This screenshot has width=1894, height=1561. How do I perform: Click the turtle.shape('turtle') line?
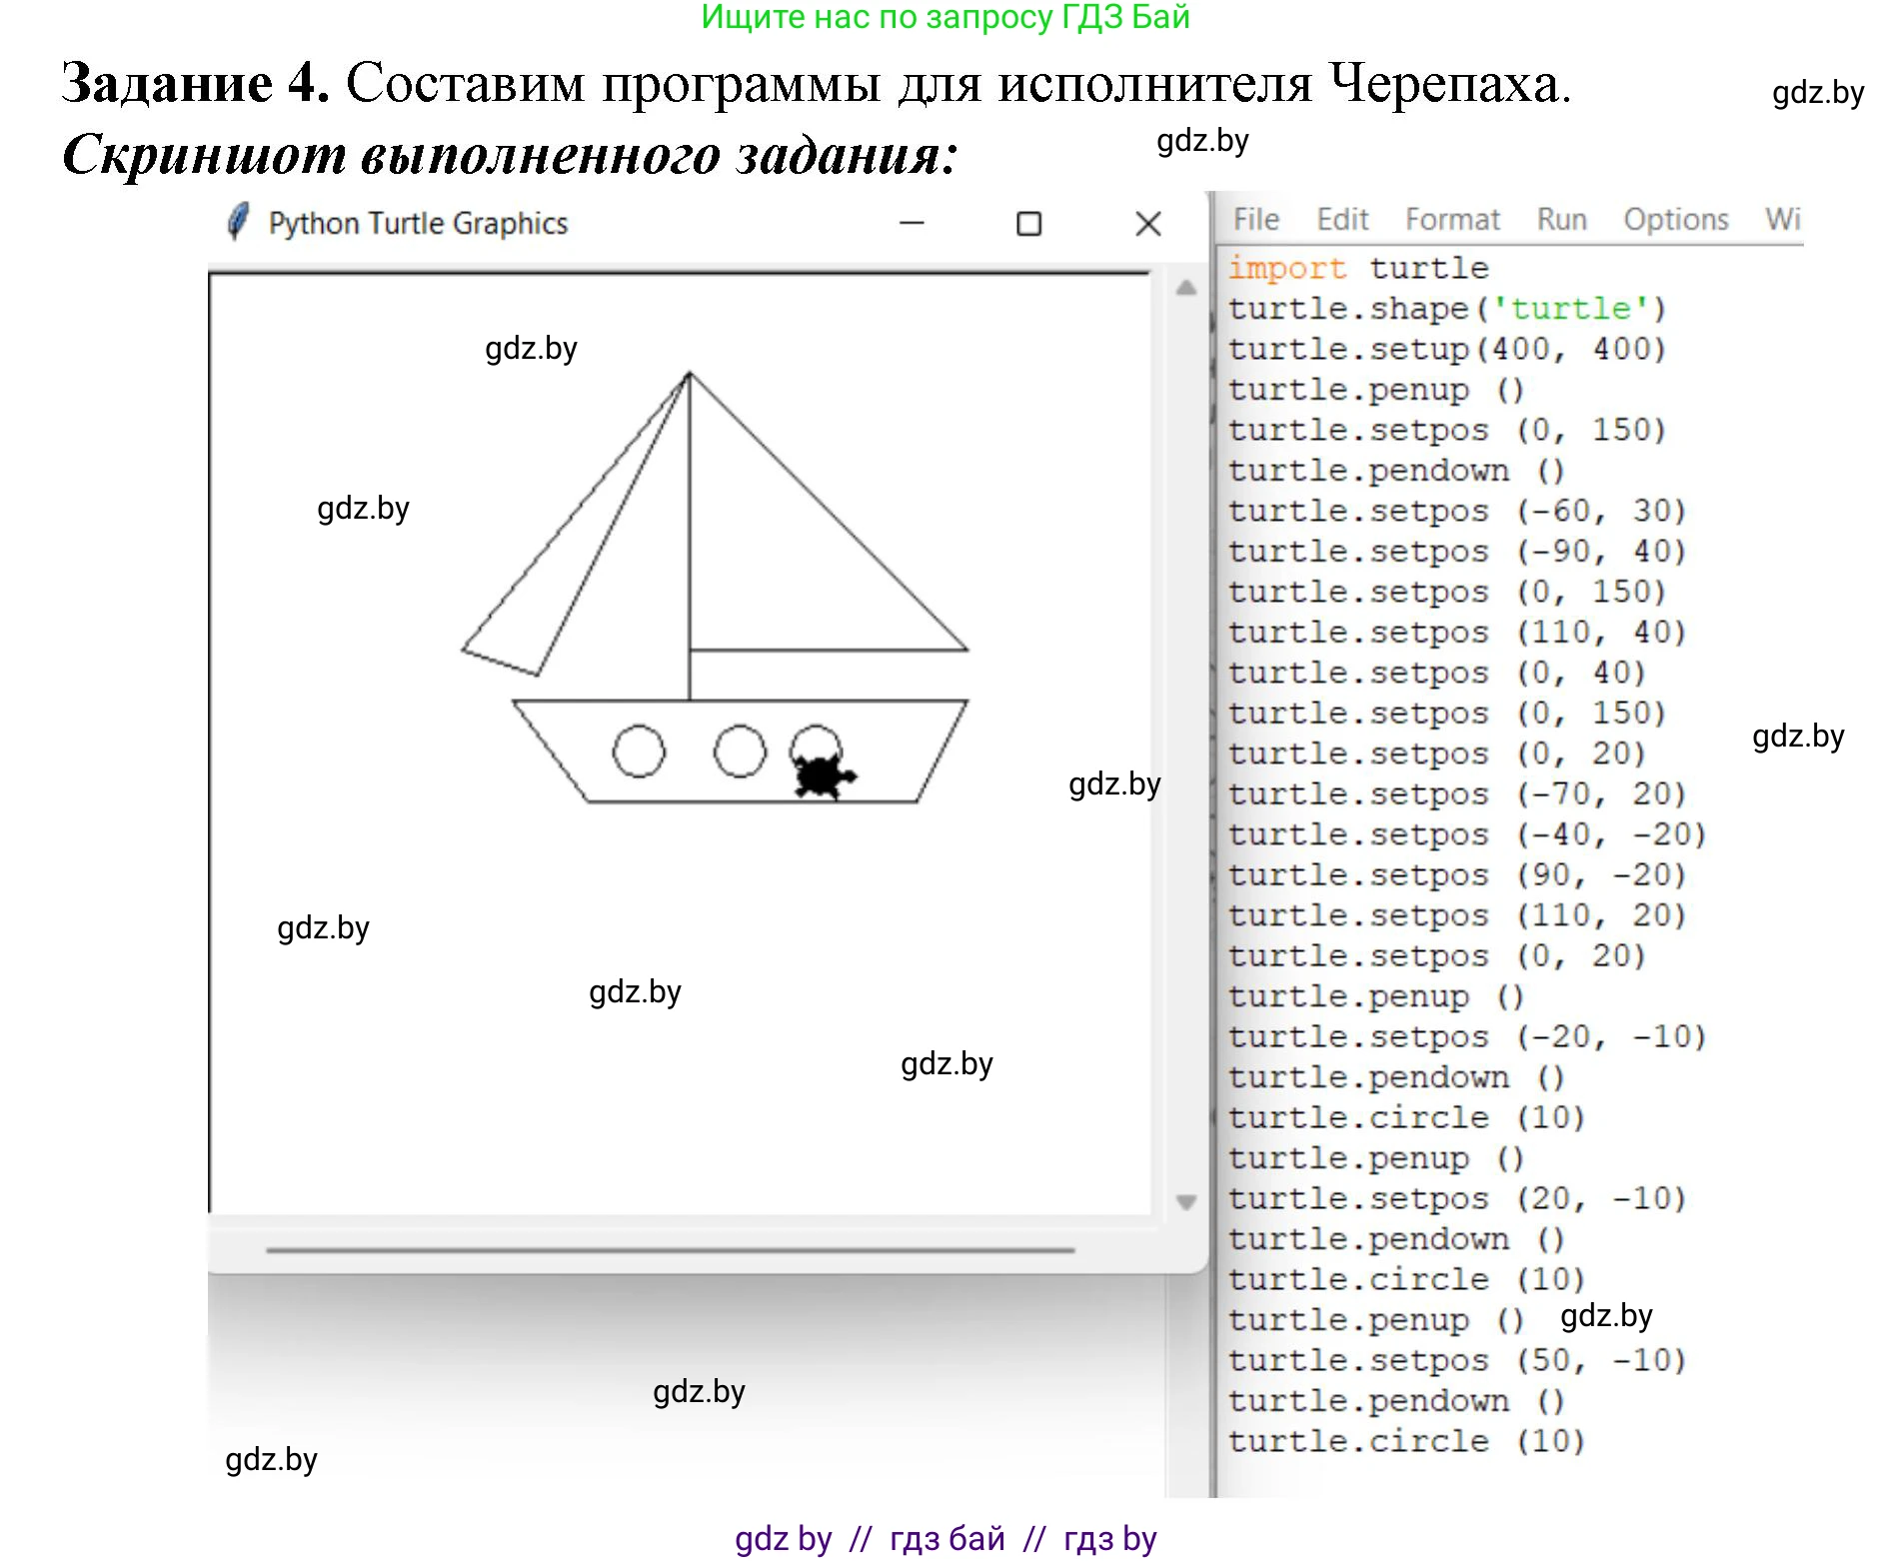point(1449,308)
